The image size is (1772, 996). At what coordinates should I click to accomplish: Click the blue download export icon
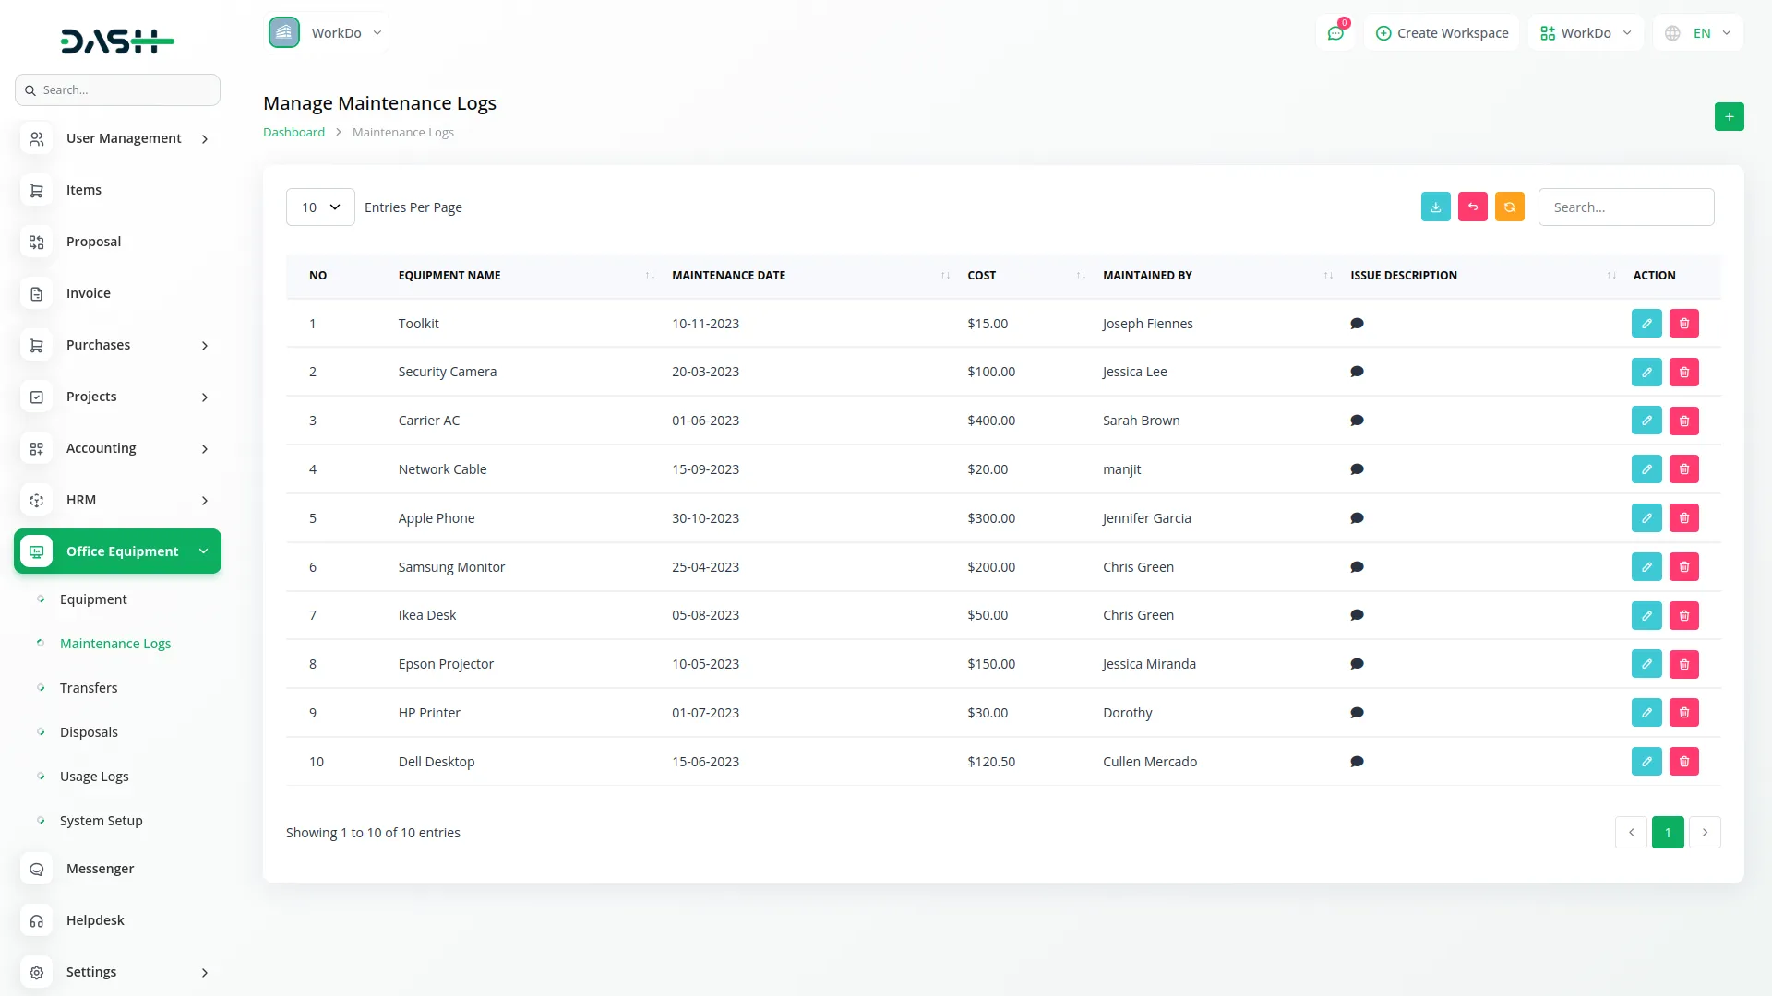tap(1435, 207)
